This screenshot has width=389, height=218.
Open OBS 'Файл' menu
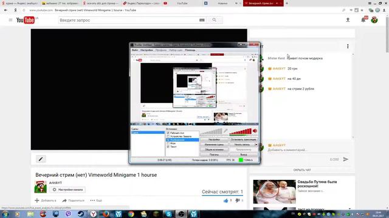coord(135,50)
